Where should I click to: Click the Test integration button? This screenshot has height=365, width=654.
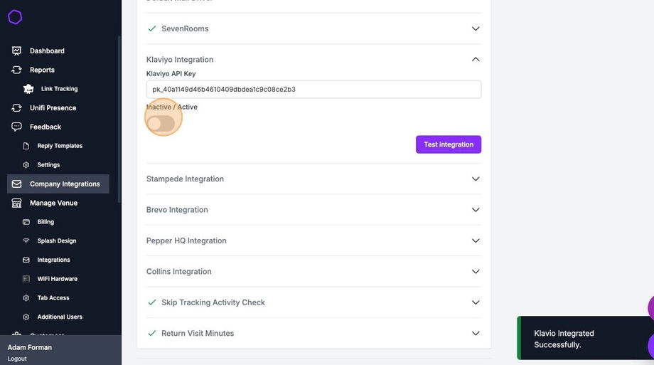449,144
